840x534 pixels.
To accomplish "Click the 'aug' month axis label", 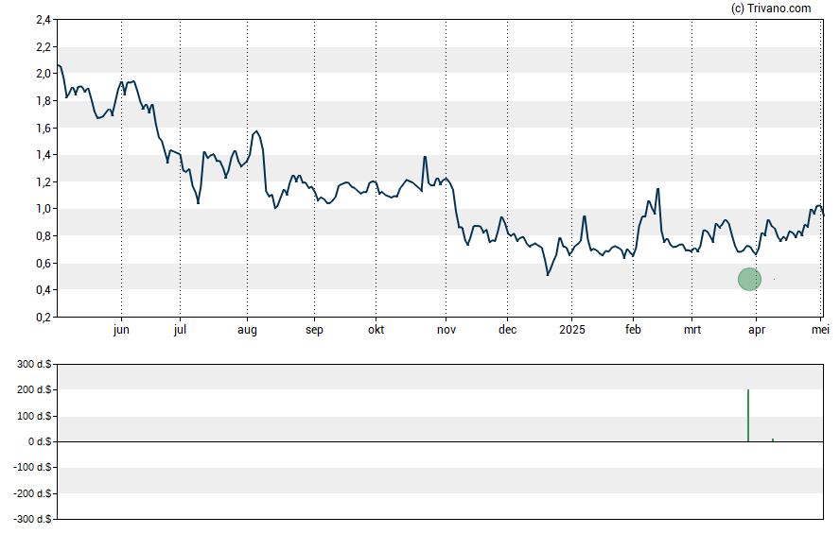I will coord(247,330).
